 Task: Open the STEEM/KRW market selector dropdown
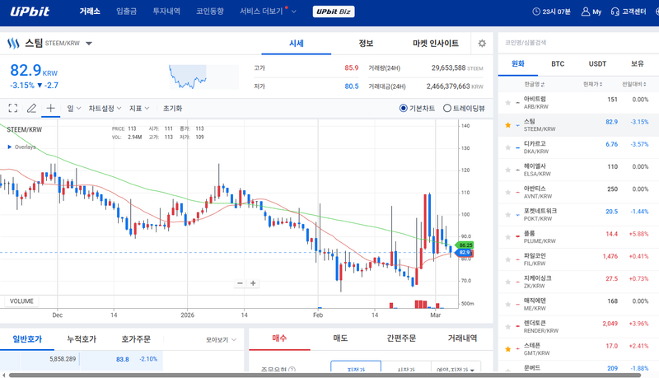(88, 44)
